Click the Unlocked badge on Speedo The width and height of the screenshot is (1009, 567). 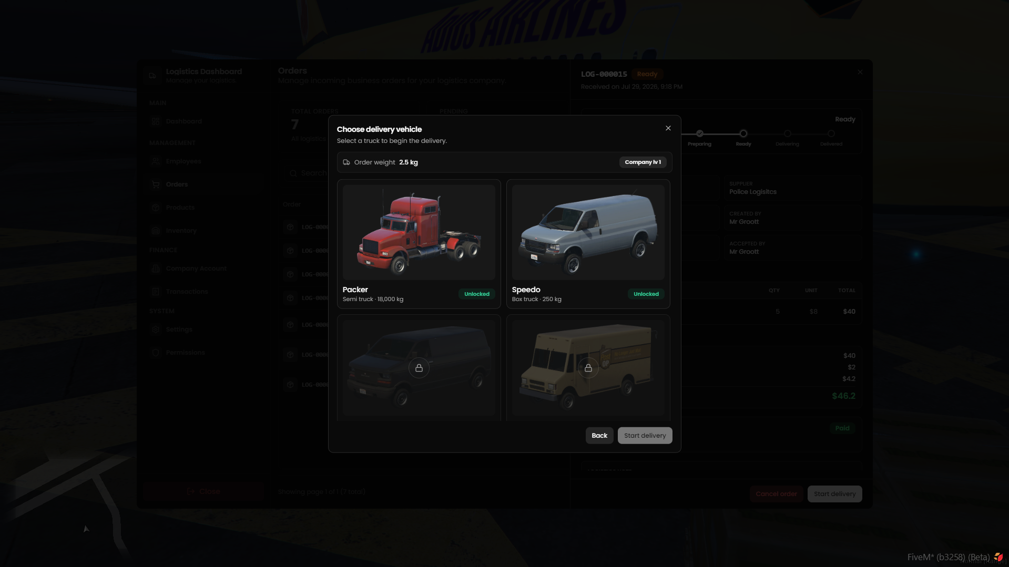pos(646,294)
